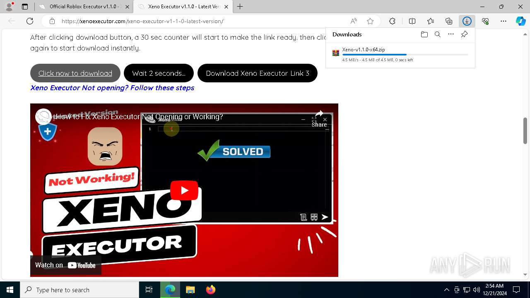Click the address bar URL
The height and width of the screenshot is (298, 530).
click(142, 21)
